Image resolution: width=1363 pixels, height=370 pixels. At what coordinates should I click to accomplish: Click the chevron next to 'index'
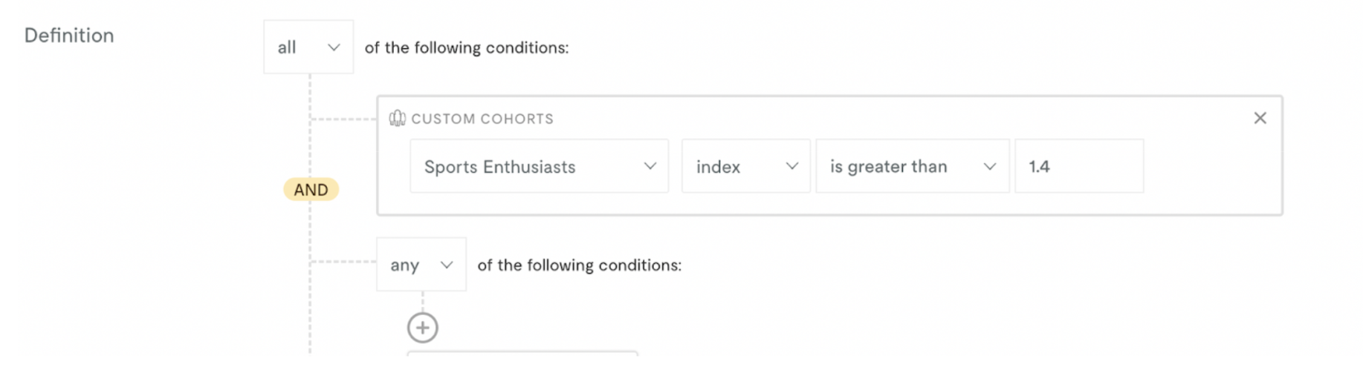792,166
